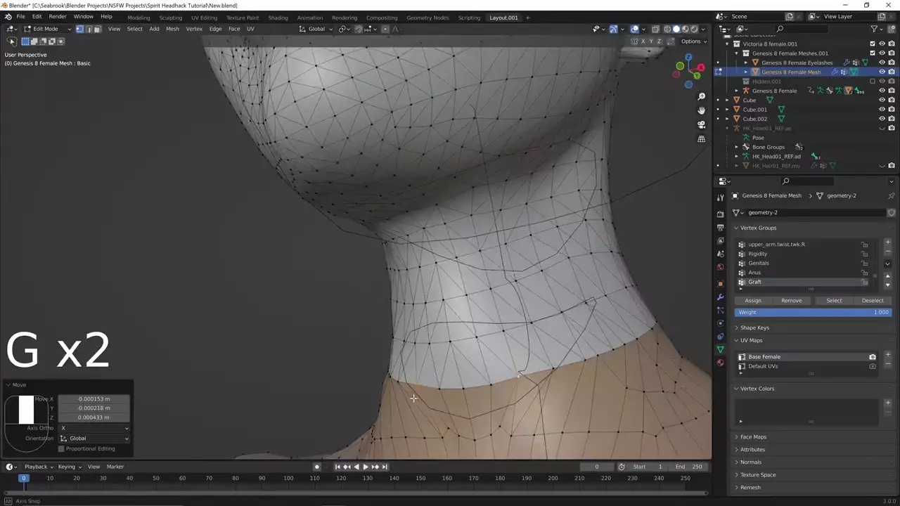Click the Assign vertex group button
The width and height of the screenshot is (900, 506).
[x=752, y=300]
